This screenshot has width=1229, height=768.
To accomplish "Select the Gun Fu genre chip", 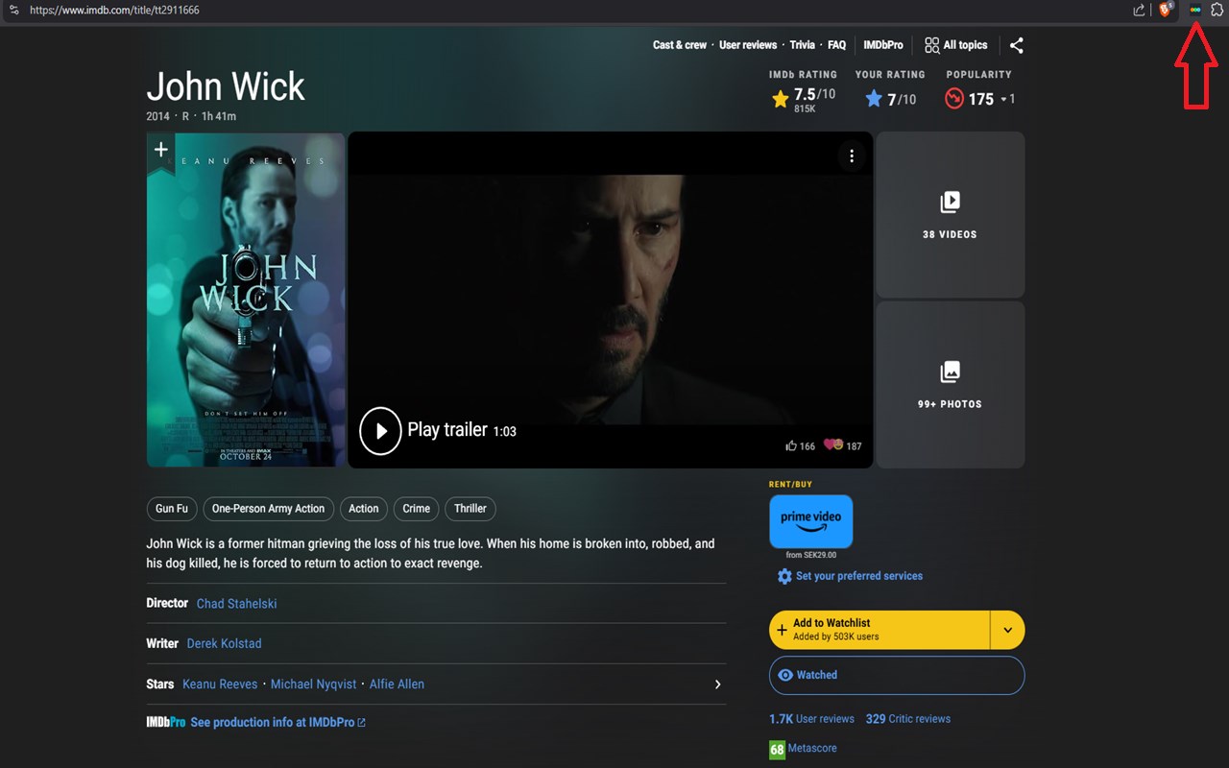I will [x=172, y=509].
